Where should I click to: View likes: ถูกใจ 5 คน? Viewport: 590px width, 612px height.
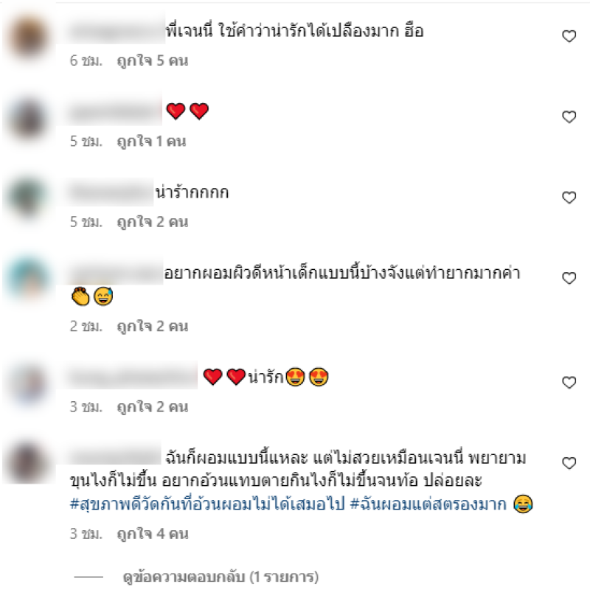[x=153, y=60]
